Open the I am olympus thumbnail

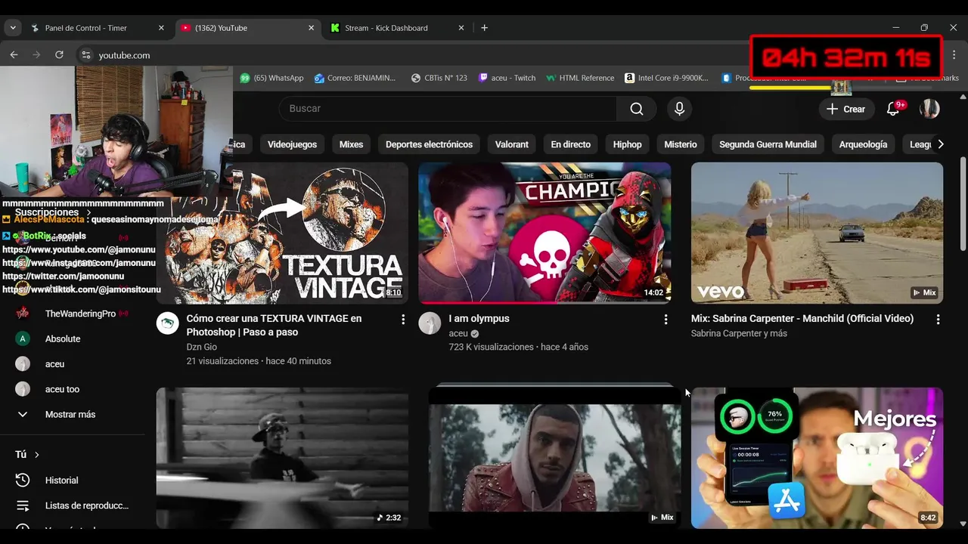(544, 233)
